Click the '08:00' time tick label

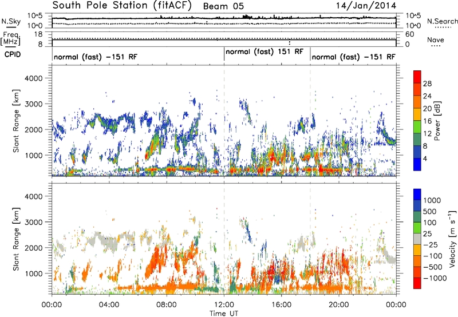pos(167,305)
